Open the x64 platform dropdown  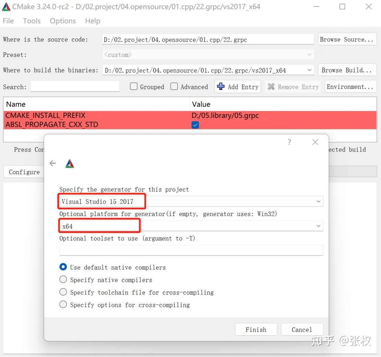tap(318, 226)
